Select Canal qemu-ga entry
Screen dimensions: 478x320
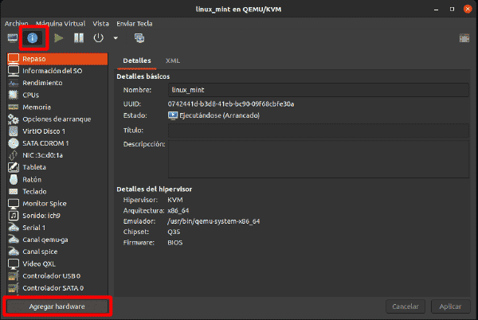pyautogui.click(x=57, y=240)
